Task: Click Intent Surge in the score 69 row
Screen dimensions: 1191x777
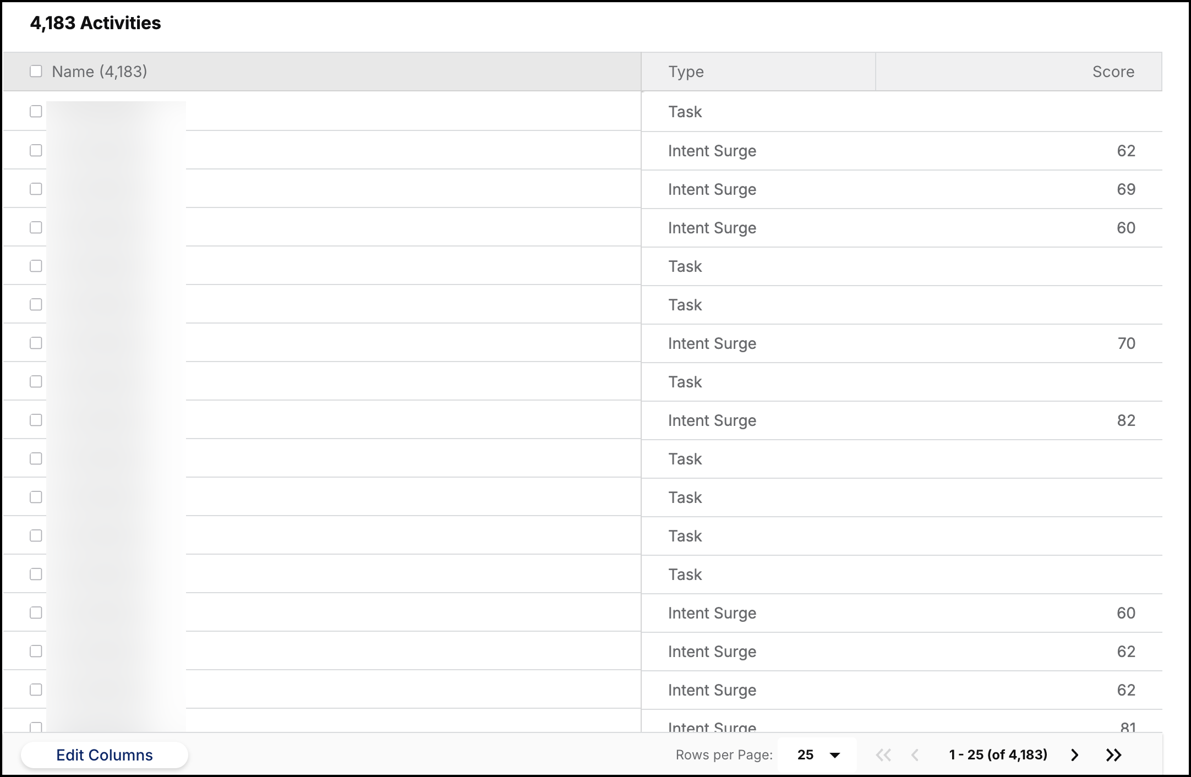Action: [712, 189]
